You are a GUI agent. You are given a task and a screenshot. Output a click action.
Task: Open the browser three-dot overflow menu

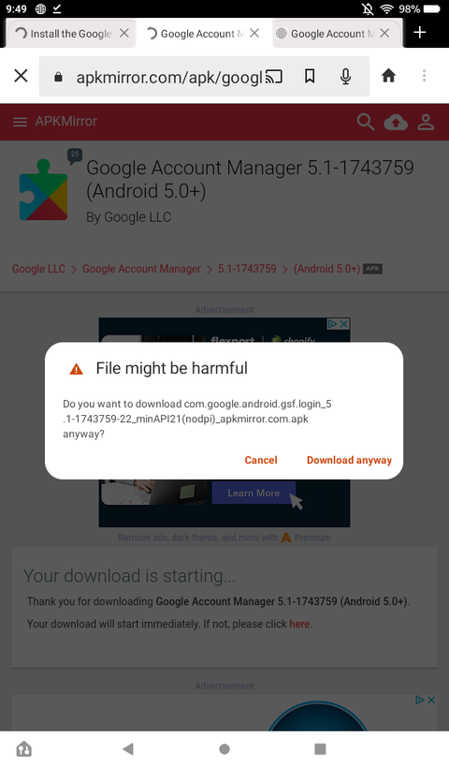tap(424, 75)
